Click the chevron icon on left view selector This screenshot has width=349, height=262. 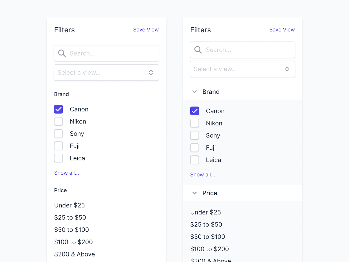pyautogui.click(x=151, y=72)
